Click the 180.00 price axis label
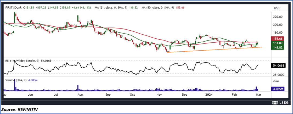 point(278,33)
